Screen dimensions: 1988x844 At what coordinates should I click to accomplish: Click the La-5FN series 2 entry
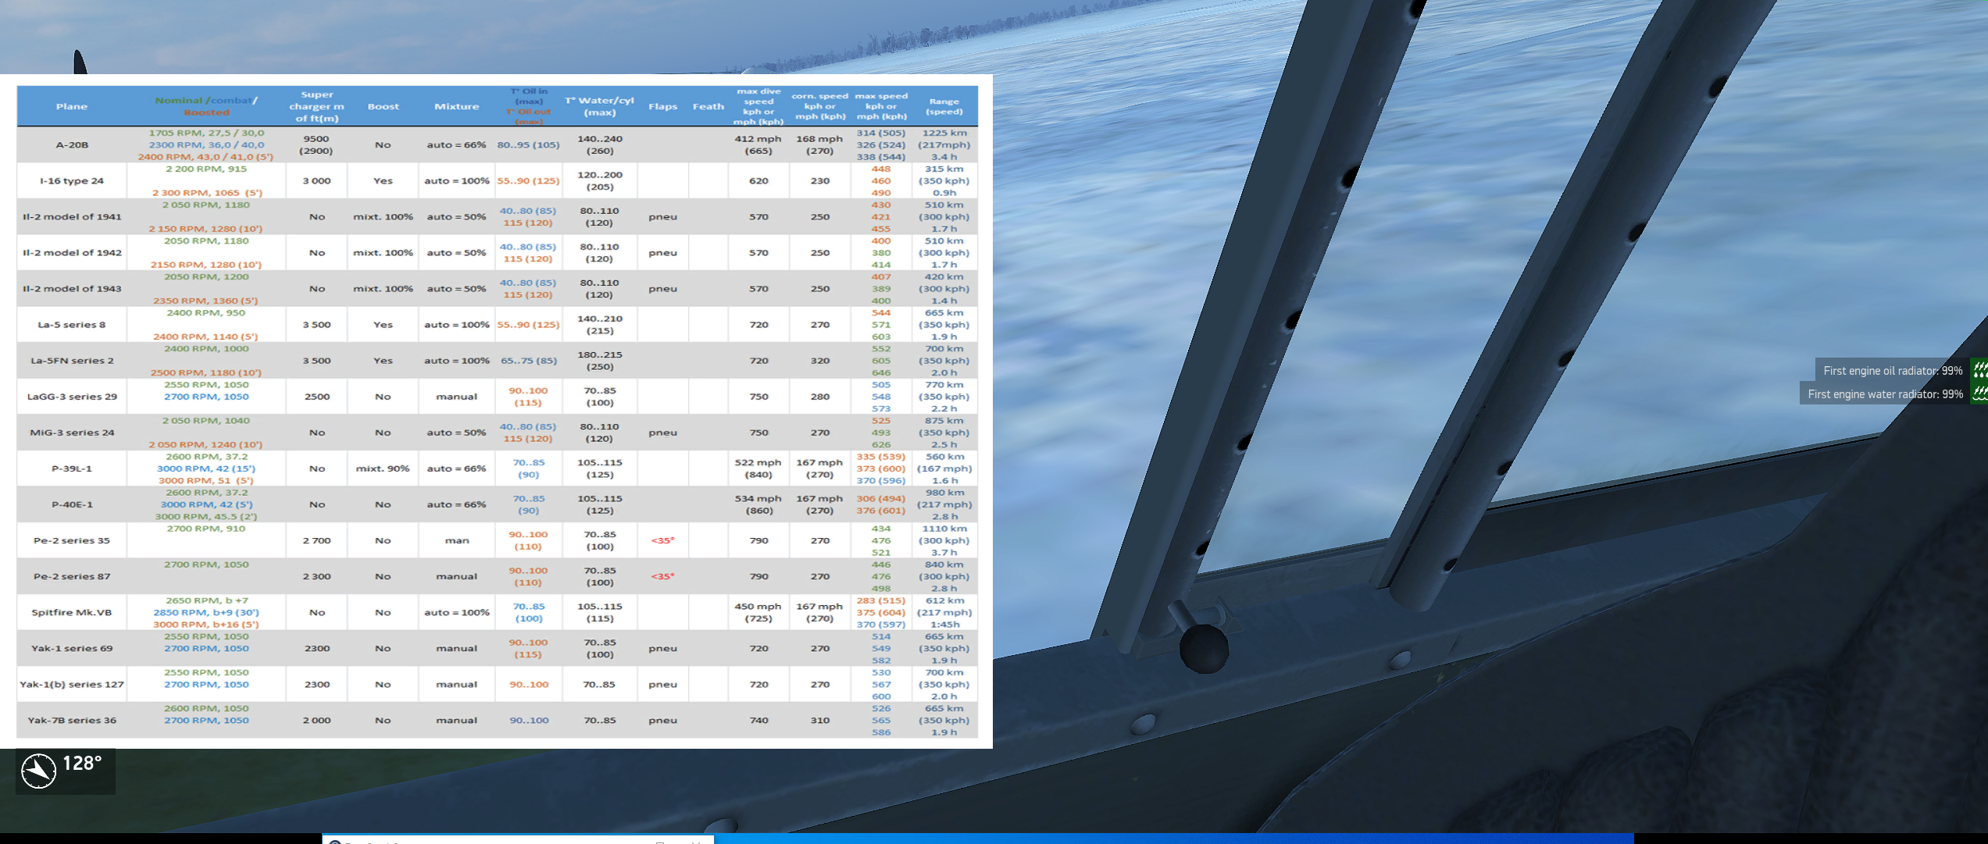(72, 361)
